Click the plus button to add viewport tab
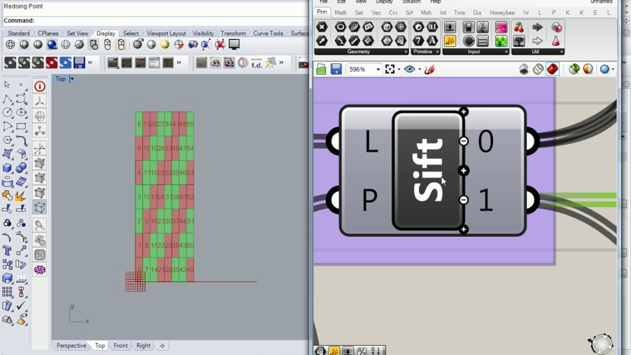This screenshot has height=355, width=631. tap(162, 346)
